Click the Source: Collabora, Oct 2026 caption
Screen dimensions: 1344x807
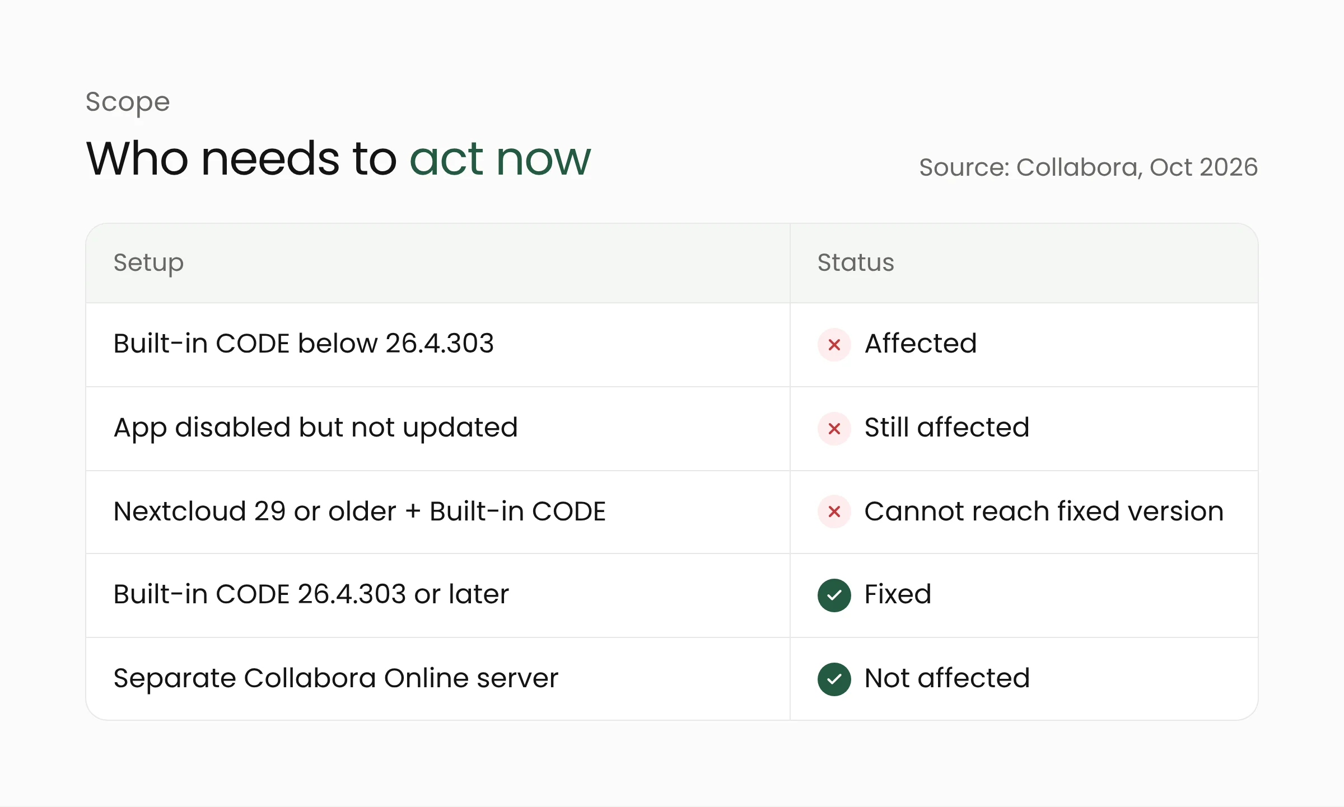coord(1089,167)
